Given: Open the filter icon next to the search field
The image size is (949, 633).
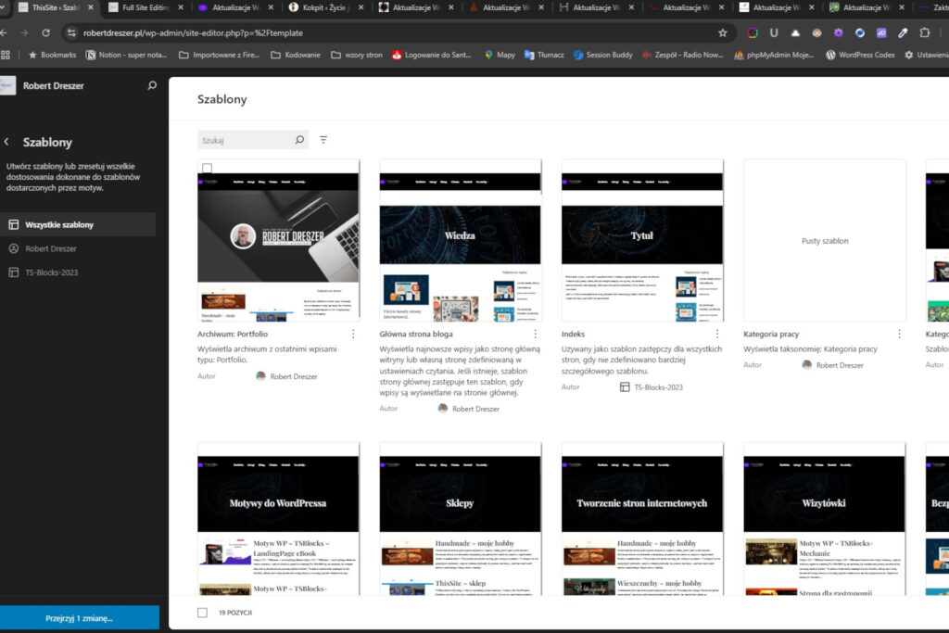Looking at the screenshot, I should pos(323,139).
